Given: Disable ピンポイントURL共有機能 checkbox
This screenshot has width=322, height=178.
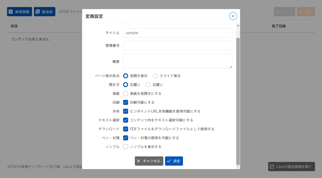Looking at the screenshot, I should (126, 111).
